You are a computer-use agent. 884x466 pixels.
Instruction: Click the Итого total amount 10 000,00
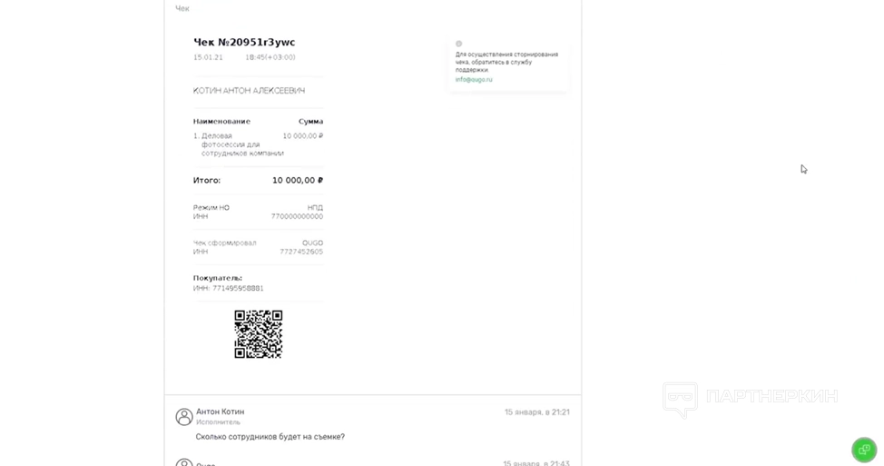point(298,181)
